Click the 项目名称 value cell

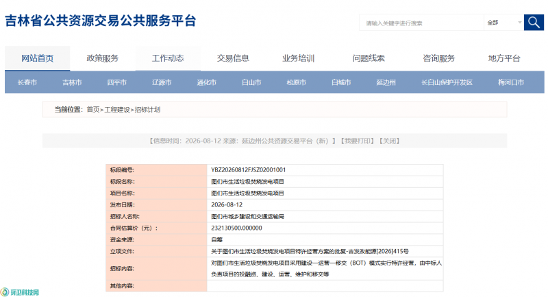[x=325, y=193]
